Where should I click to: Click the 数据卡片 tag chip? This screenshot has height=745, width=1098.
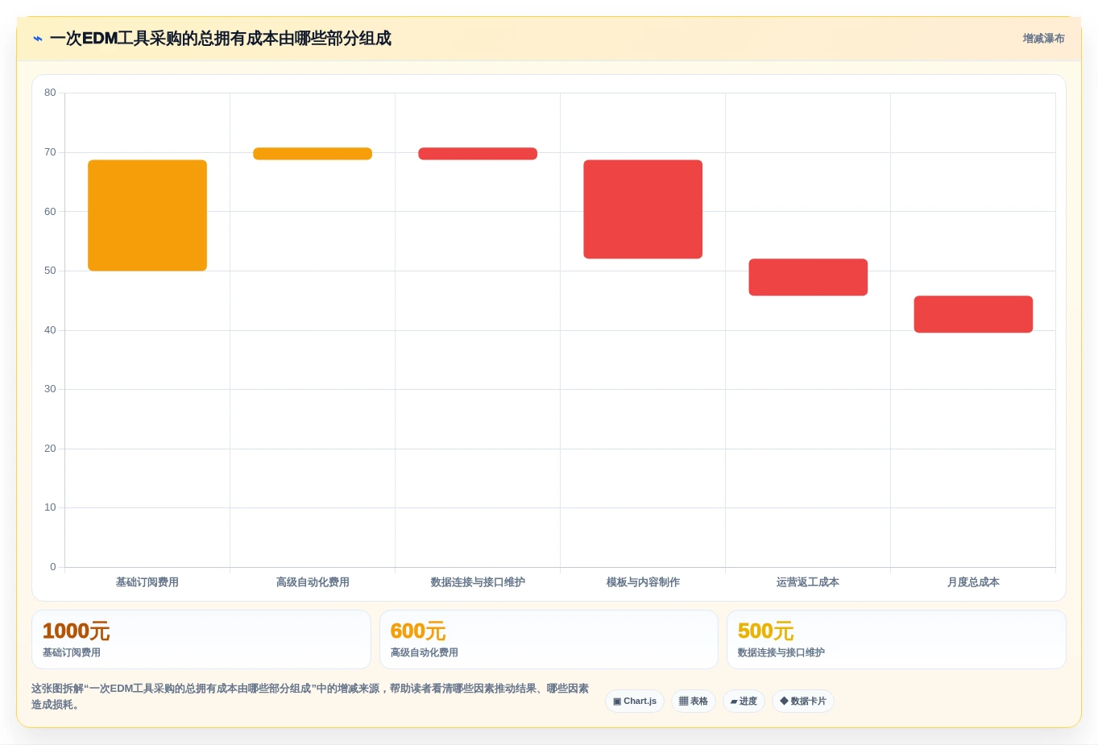[x=803, y=701]
